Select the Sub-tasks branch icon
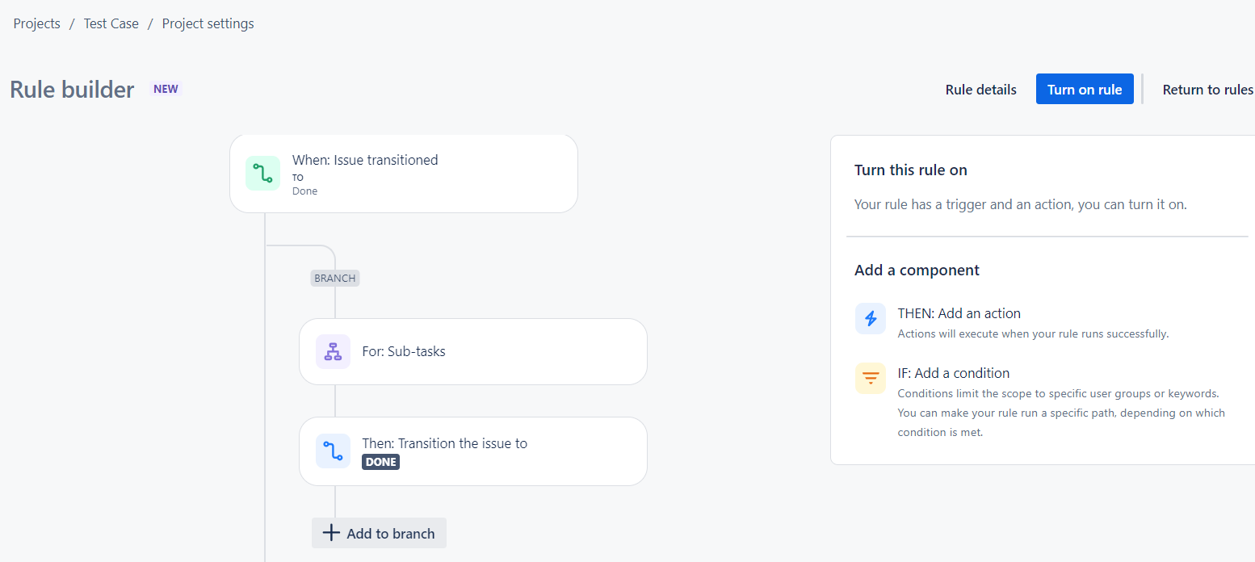The width and height of the screenshot is (1255, 562). pyautogui.click(x=333, y=351)
